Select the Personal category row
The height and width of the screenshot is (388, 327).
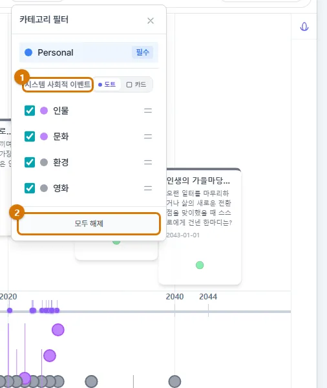click(89, 52)
